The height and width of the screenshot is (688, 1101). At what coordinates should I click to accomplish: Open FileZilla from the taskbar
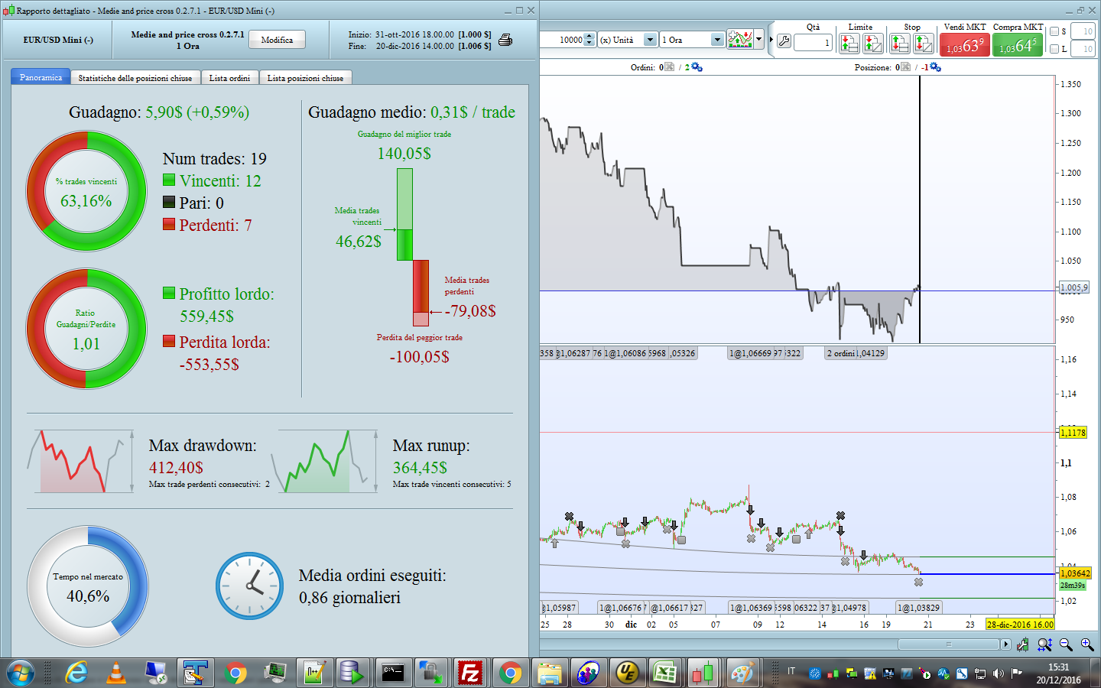pyautogui.click(x=470, y=673)
